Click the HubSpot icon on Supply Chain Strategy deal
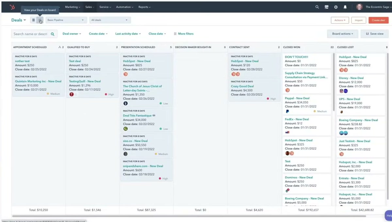The image size is (392, 222). point(287,90)
